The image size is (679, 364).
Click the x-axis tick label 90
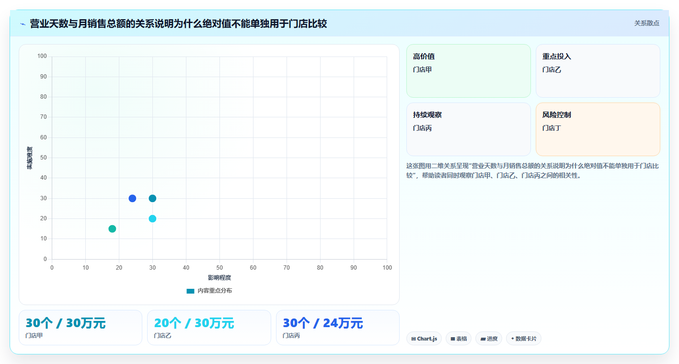(354, 268)
